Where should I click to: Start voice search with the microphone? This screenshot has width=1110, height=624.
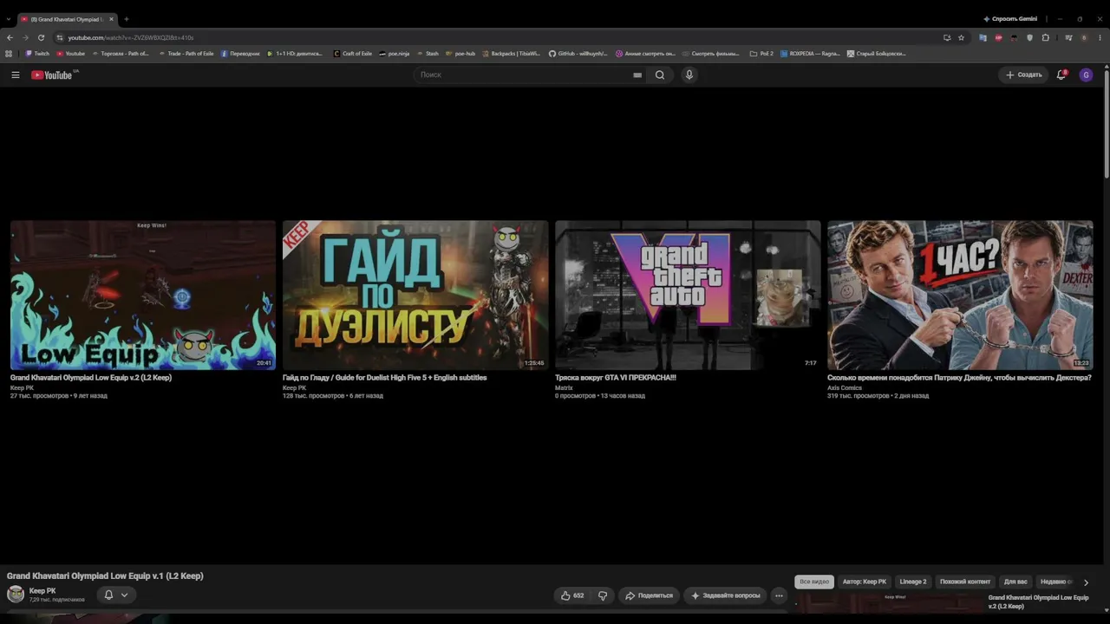[689, 75]
